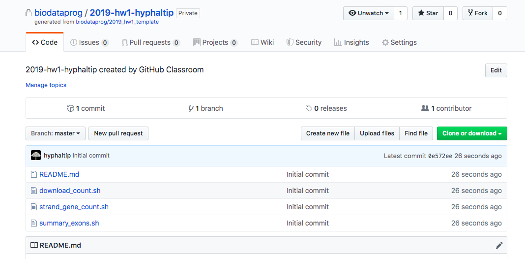Click the file icon beside summary_exons.sh

pos(34,223)
